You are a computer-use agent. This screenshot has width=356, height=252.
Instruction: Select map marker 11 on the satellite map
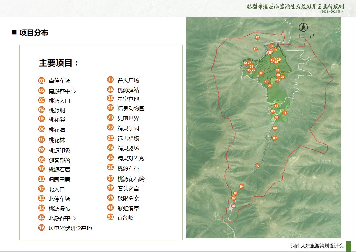pos(284,113)
